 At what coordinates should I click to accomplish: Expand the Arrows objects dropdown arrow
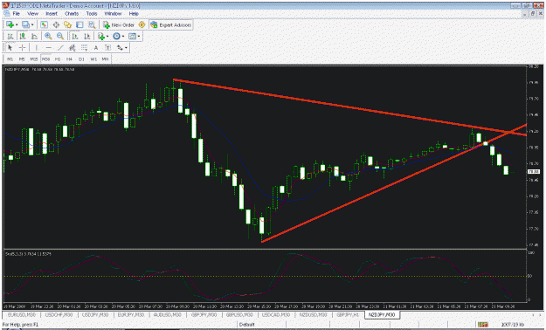126,48
